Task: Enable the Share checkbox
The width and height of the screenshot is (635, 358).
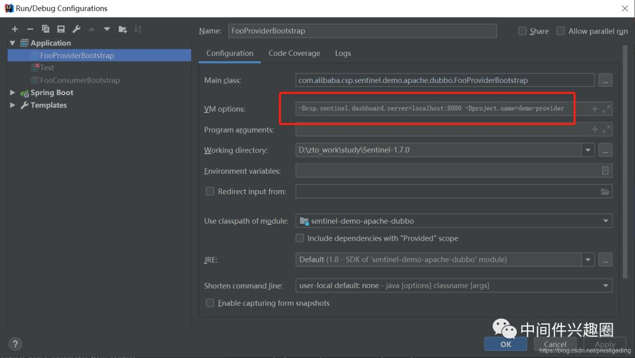Action: tap(523, 31)
